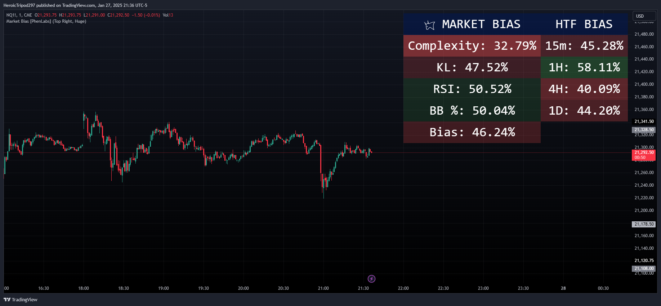
Task: Click the RSI: 50.52% cell
Action: pyautogui.click(x=472, y=89)
